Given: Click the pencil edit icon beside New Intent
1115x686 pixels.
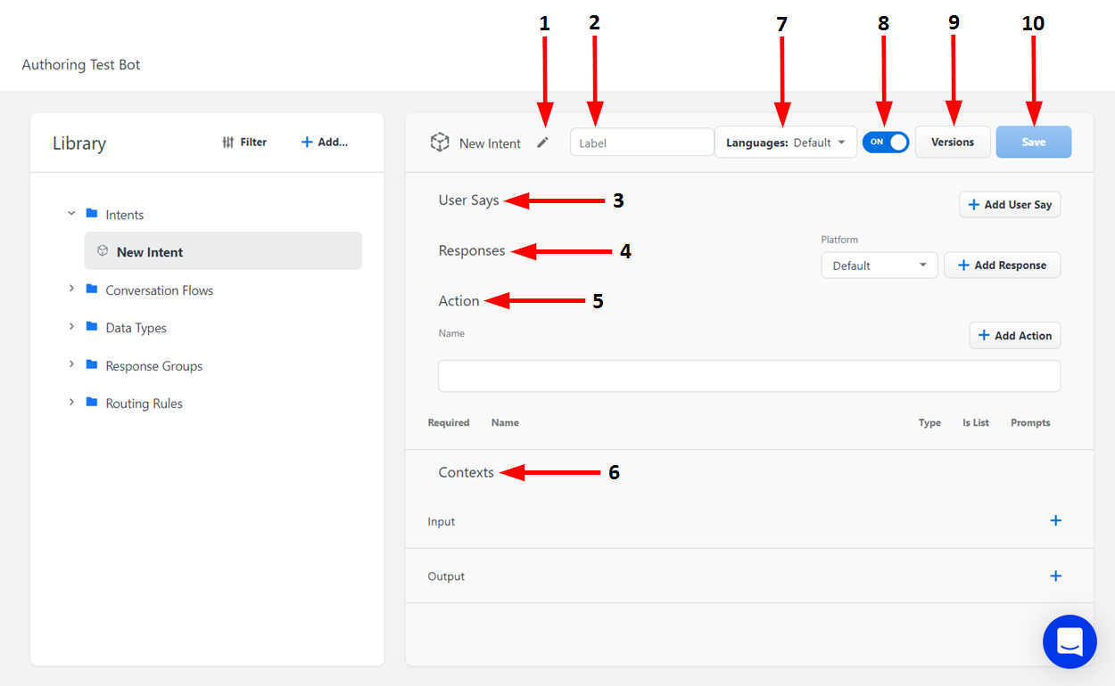Looking at the screenshot, I should 542,143.
